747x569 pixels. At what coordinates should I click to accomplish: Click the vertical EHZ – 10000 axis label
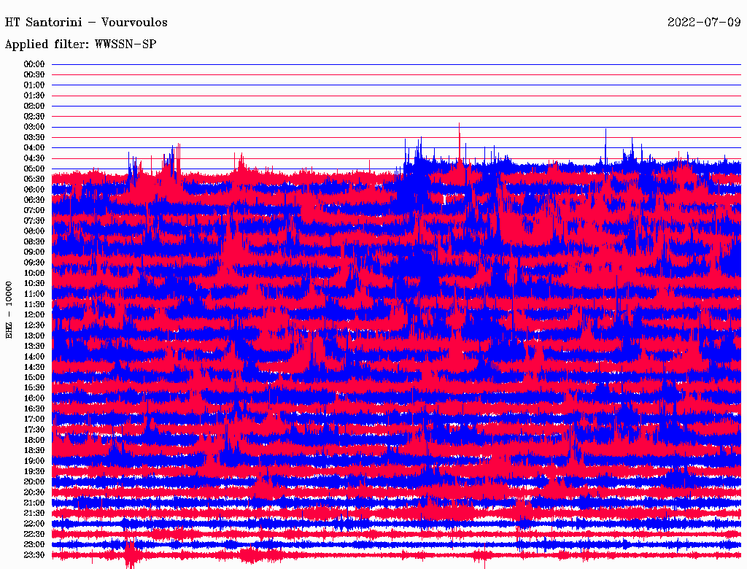pos(9,309)
